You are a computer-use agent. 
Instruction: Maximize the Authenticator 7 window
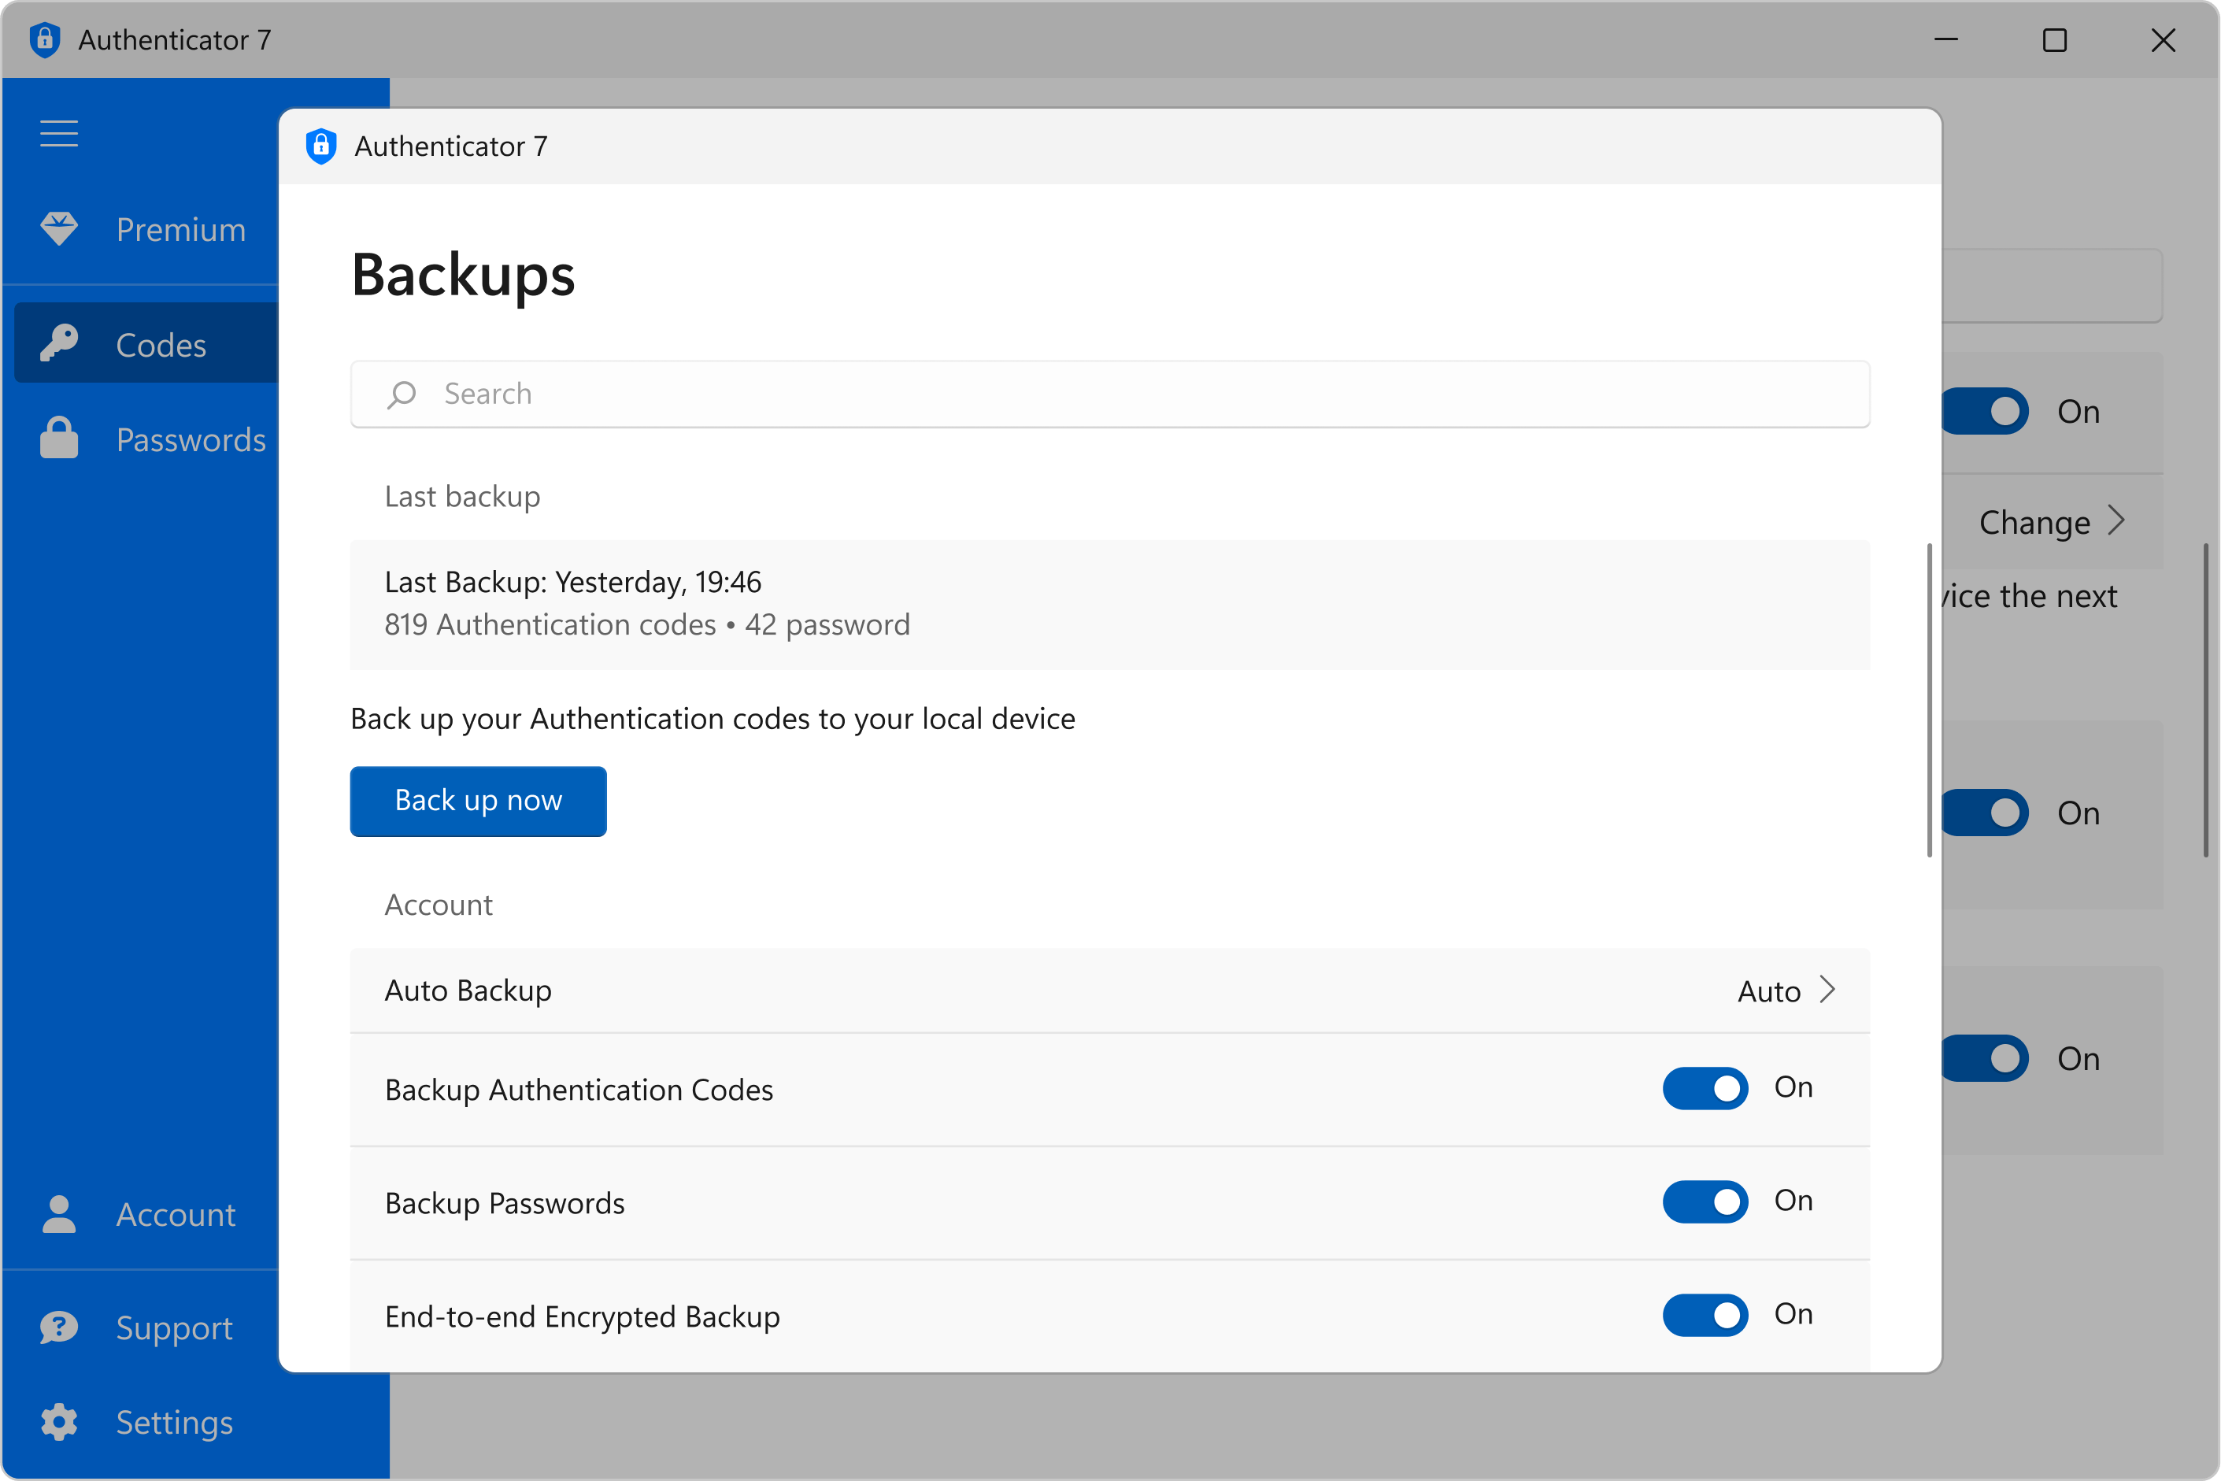pos(2055,39)
